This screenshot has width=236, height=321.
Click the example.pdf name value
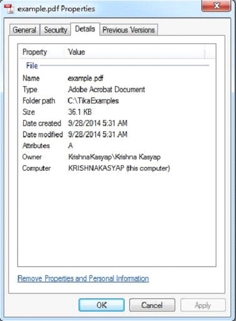tap(86, 78)
